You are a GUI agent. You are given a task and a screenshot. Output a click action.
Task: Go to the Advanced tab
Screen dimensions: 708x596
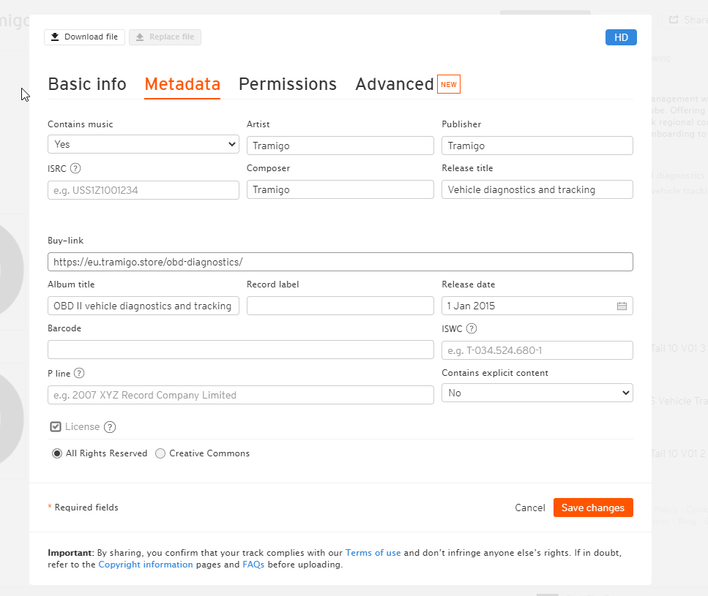click(395, 84)
